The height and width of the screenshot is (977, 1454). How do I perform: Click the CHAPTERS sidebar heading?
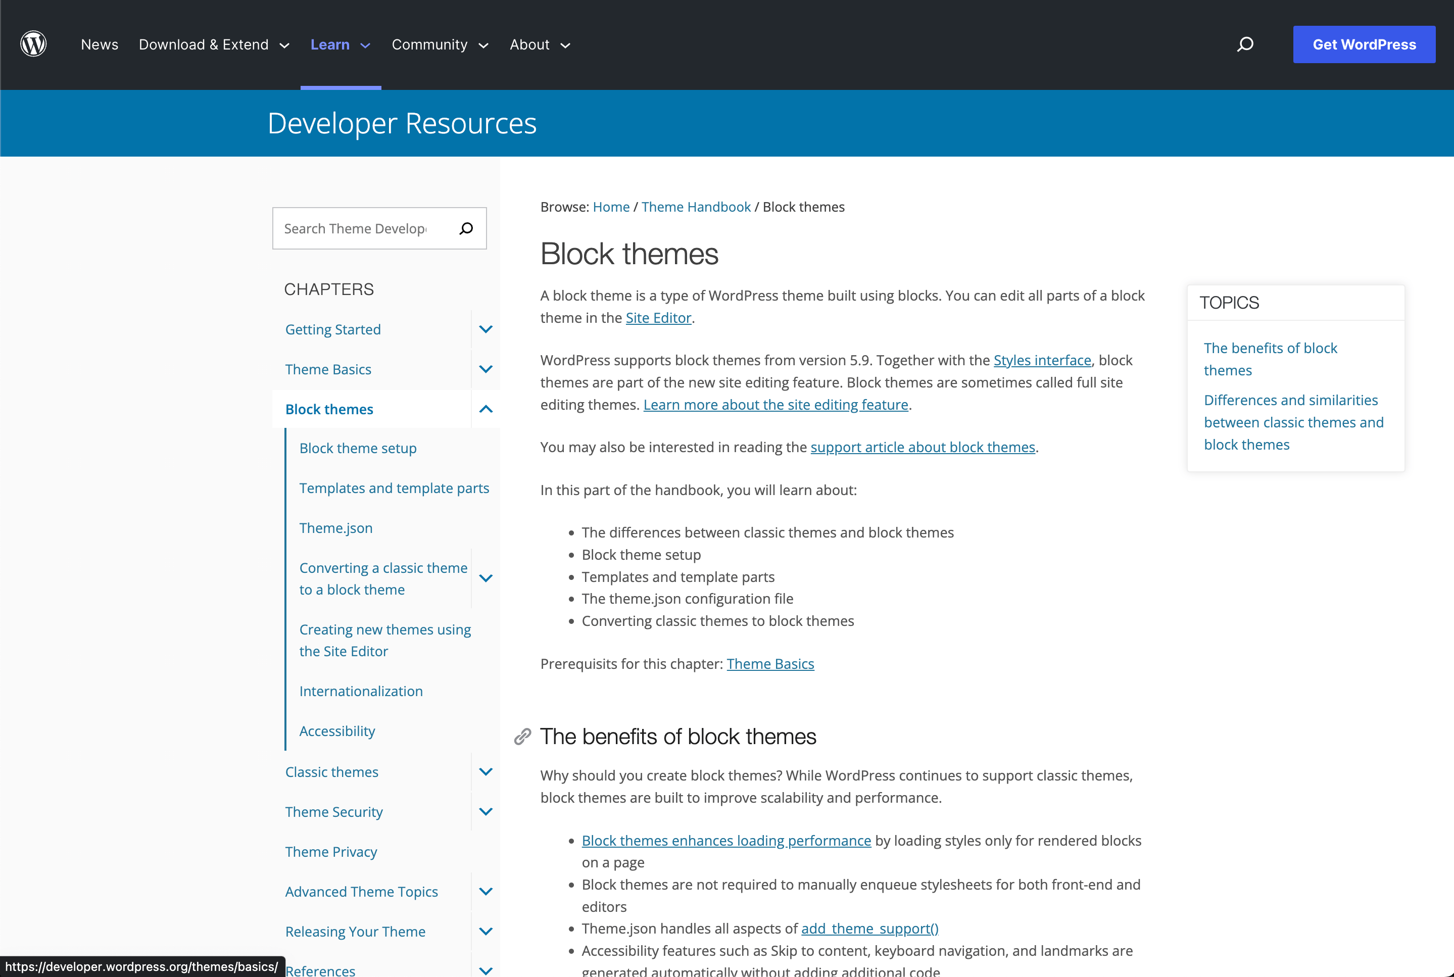coord(329,289)
